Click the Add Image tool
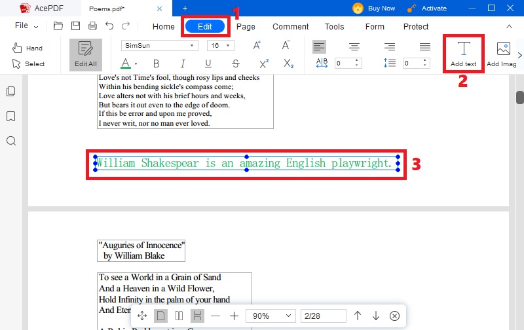Viewport: 524px width, 330px height. click(x=502, y=54)
